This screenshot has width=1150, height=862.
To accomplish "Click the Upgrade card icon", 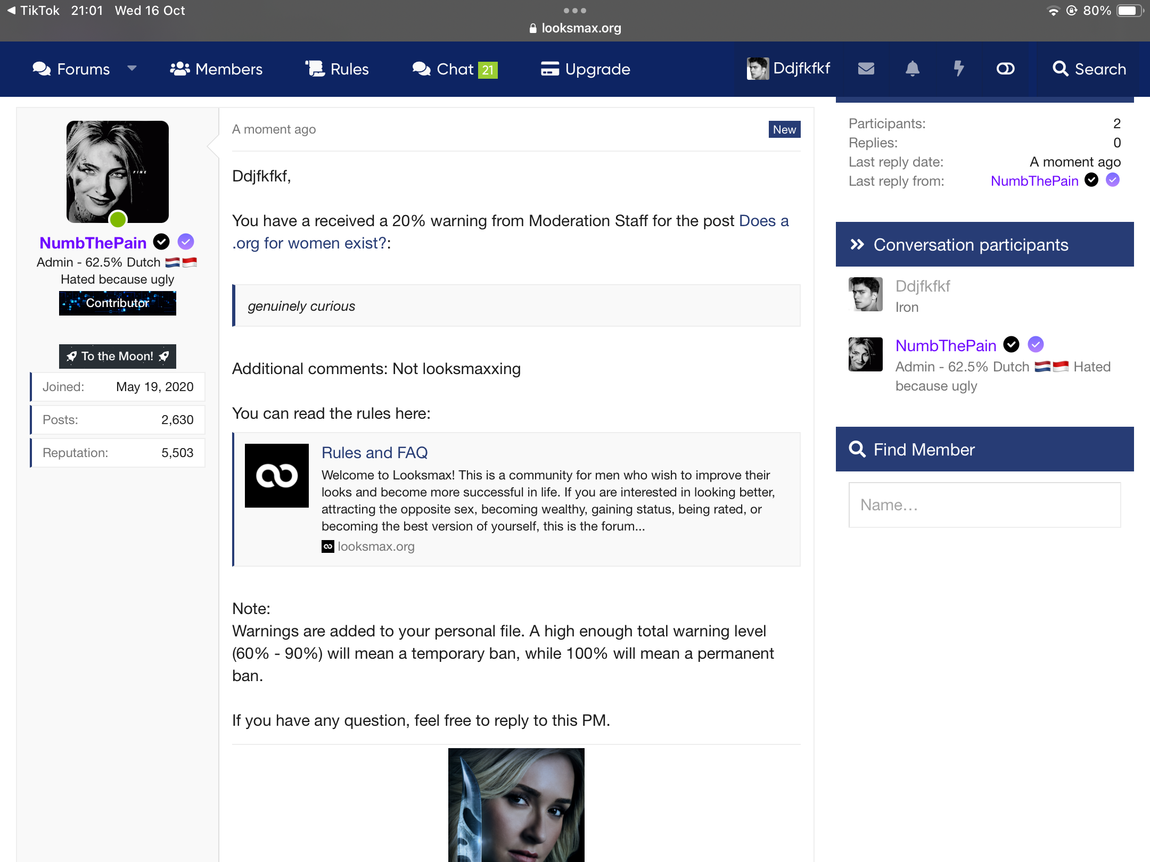I will [x=550, y=69].
